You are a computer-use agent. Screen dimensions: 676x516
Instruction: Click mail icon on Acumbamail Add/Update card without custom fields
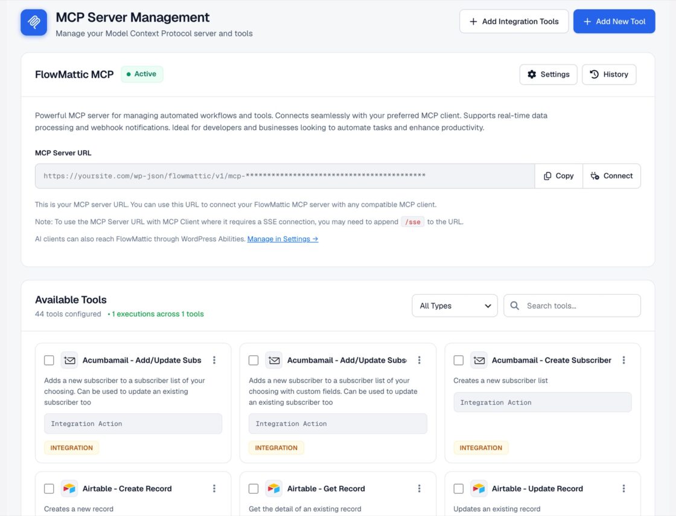69,360
